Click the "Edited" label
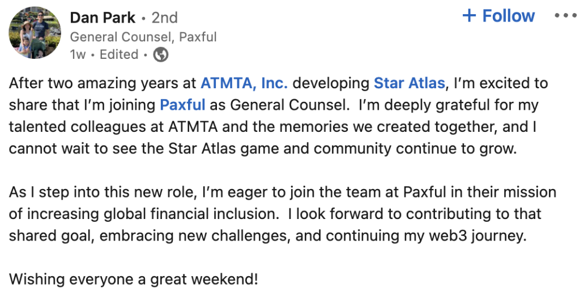The image size is (580, 292). click(x=119, y=55)
